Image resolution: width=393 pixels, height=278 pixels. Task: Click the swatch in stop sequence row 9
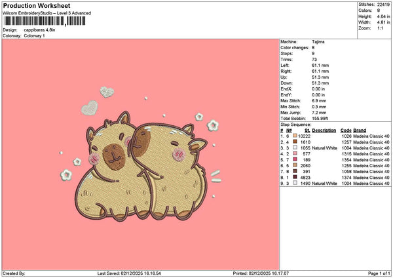tap(295, 183)
